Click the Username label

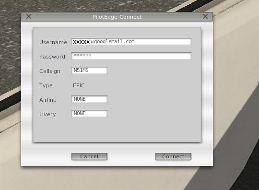53,42
